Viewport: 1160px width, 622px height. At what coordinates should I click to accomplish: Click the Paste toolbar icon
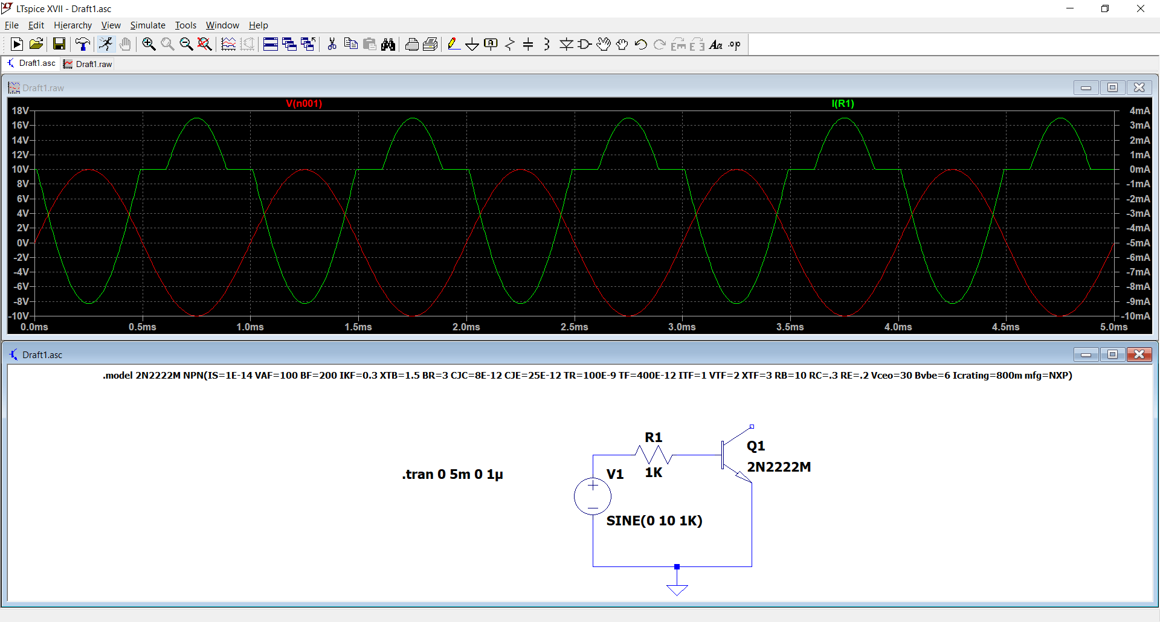370,44
